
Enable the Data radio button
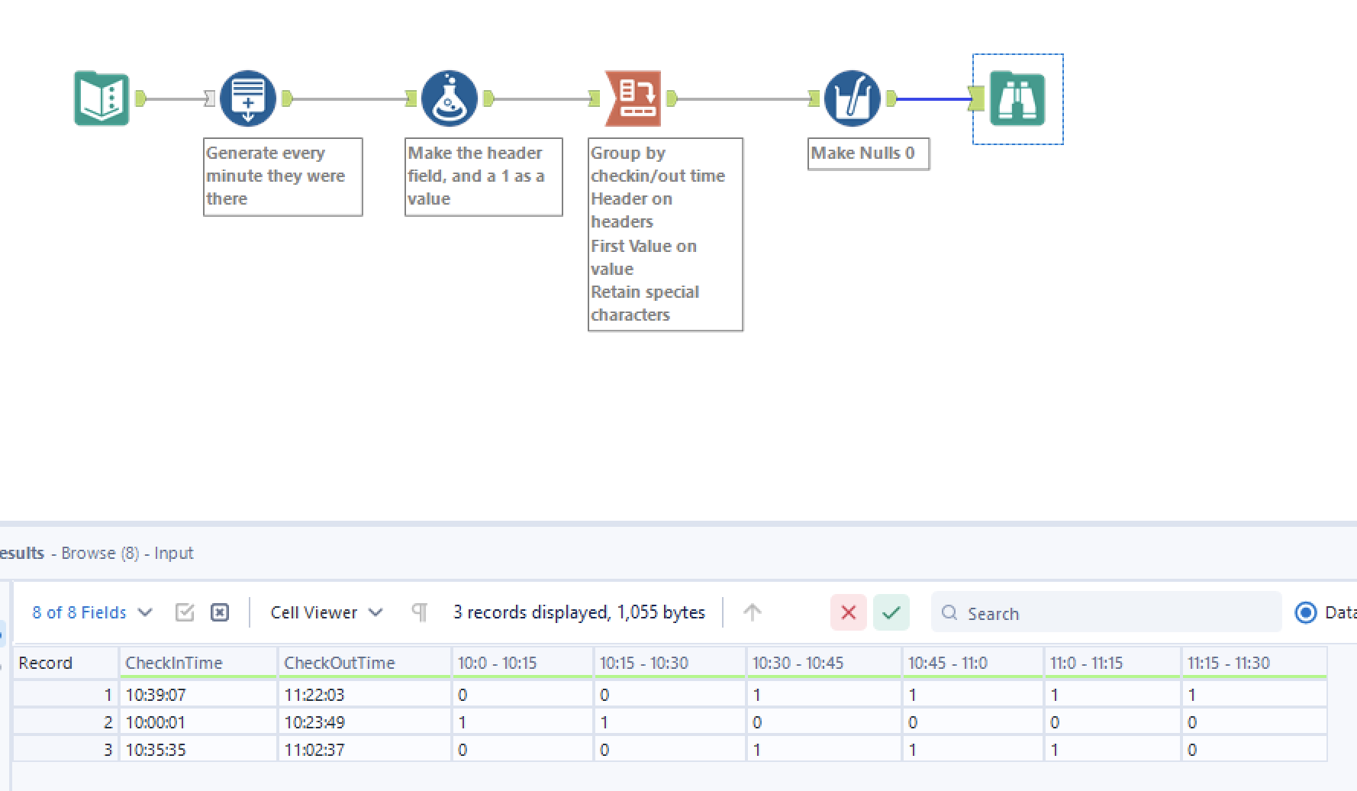tap(1305, 612)
